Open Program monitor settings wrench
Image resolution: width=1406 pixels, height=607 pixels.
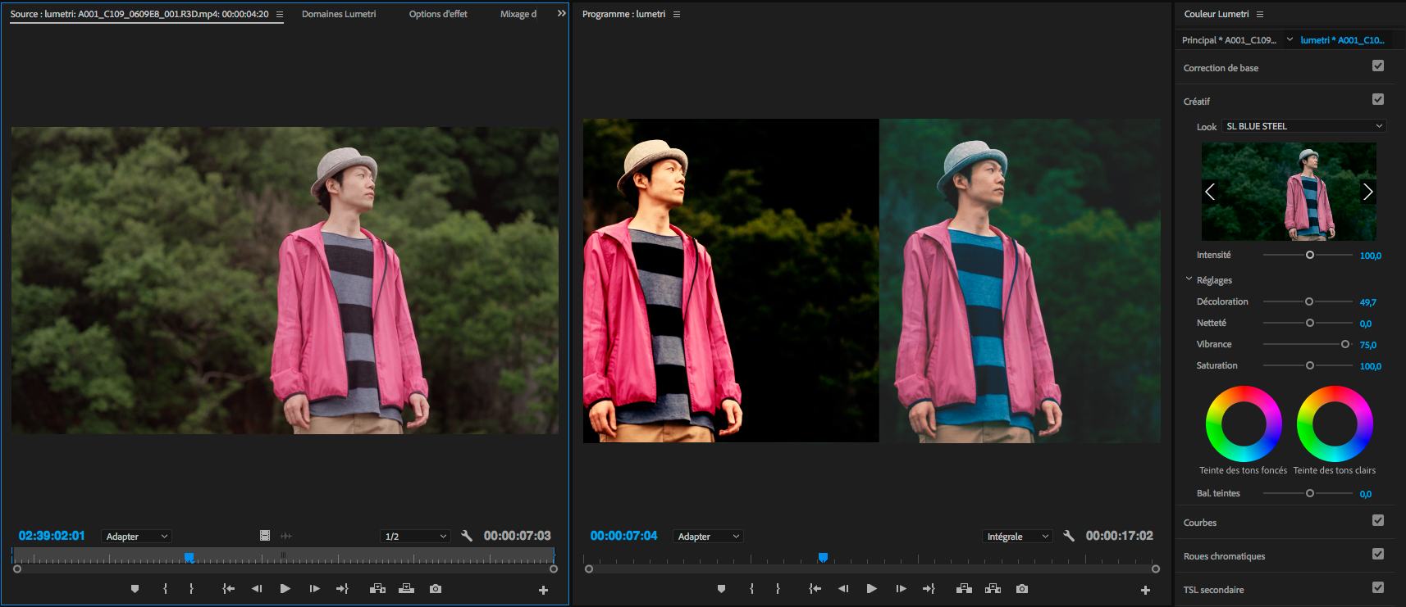click(x=1069, y=536)
